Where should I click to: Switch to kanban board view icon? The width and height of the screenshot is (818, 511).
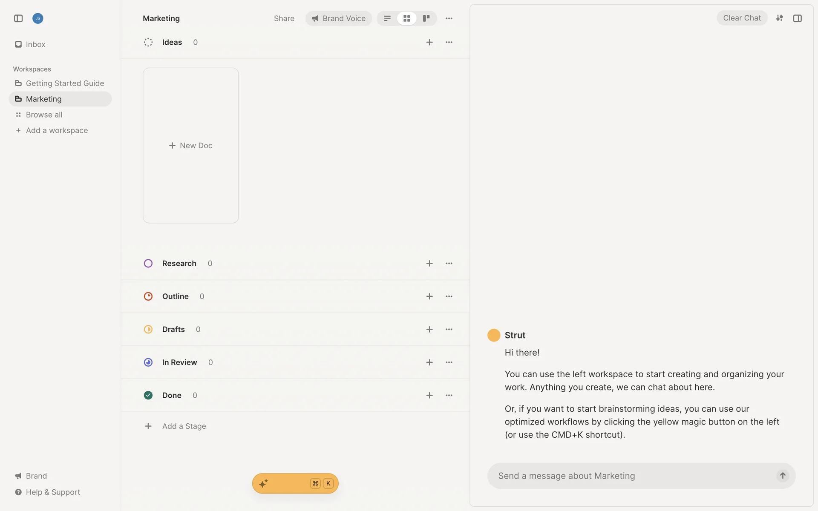[x=426, y=18]
